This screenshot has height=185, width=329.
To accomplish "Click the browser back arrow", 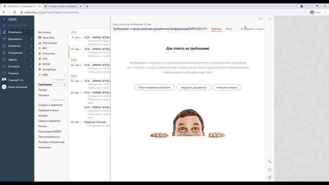I will click(x=4, y=12).
